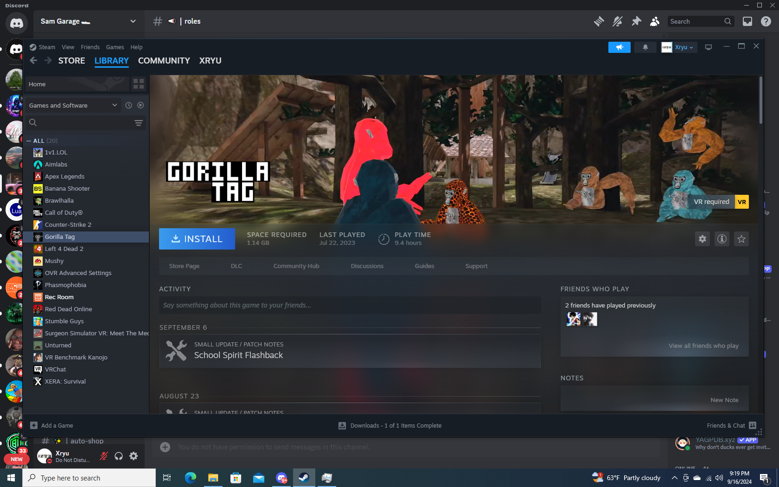
Task: Click Steam game page vertical scrollbar
Action: click(760, 100)
